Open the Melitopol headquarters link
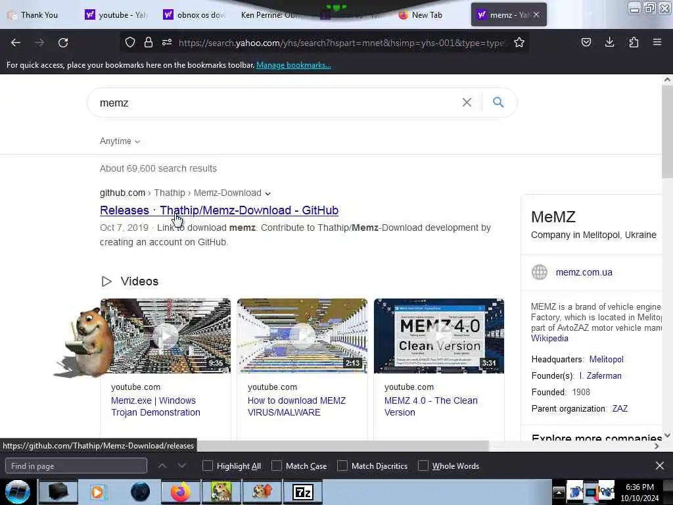 coord(606,359)
